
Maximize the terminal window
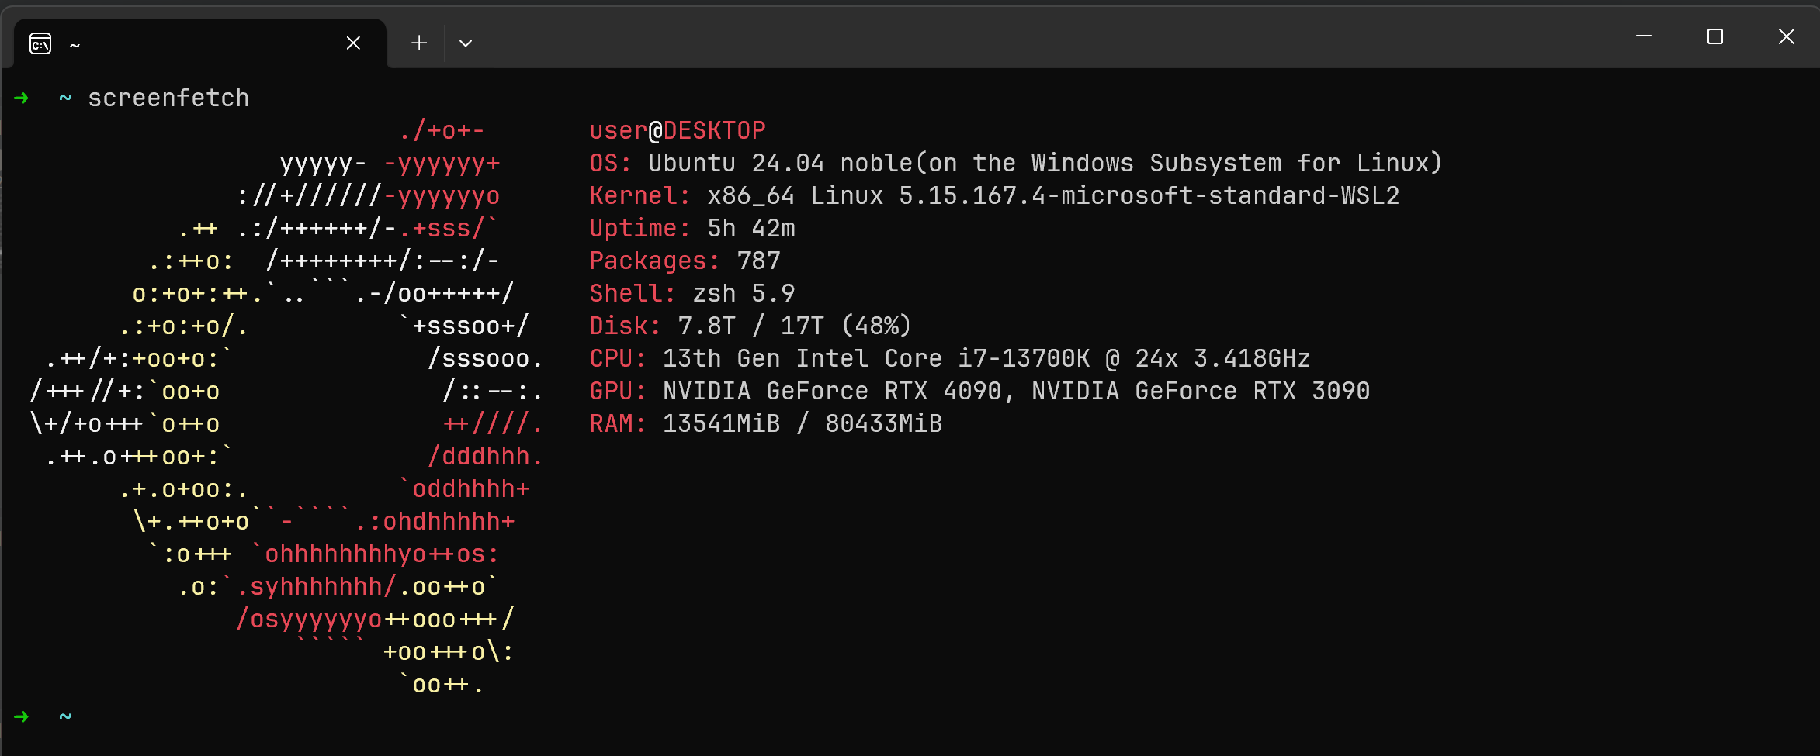click(x=1715, y=36)
